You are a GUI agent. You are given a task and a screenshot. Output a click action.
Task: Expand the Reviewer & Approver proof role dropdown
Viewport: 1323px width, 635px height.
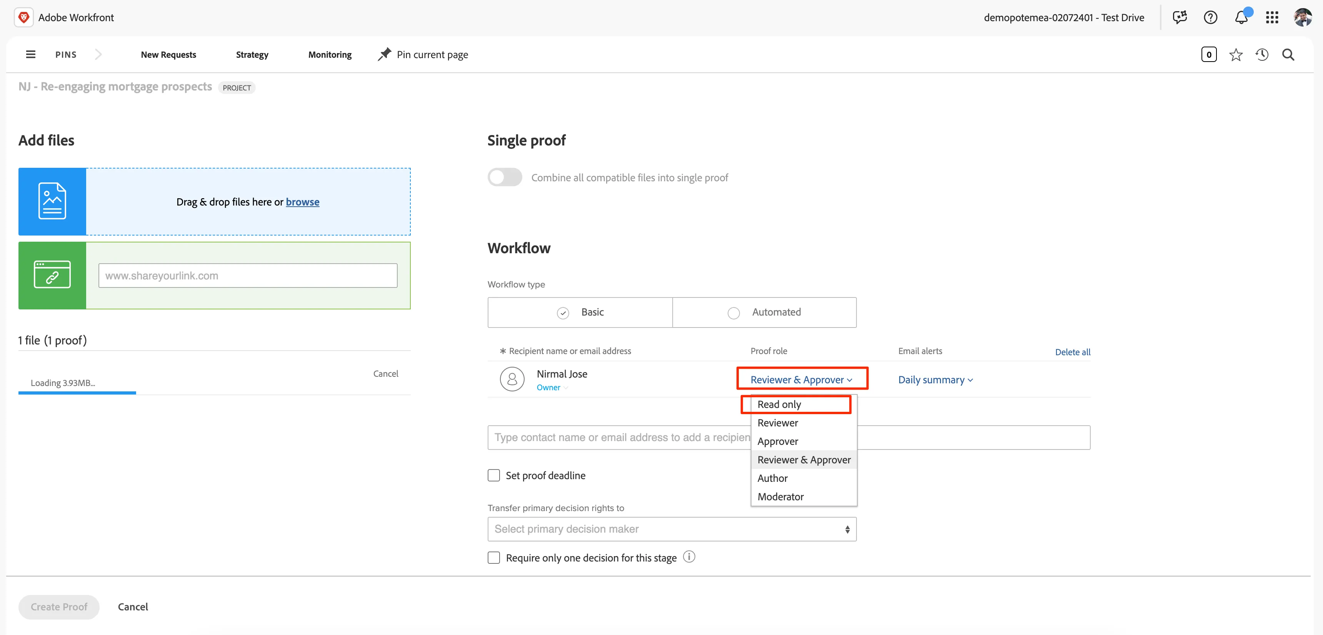[x=801, y=380]
